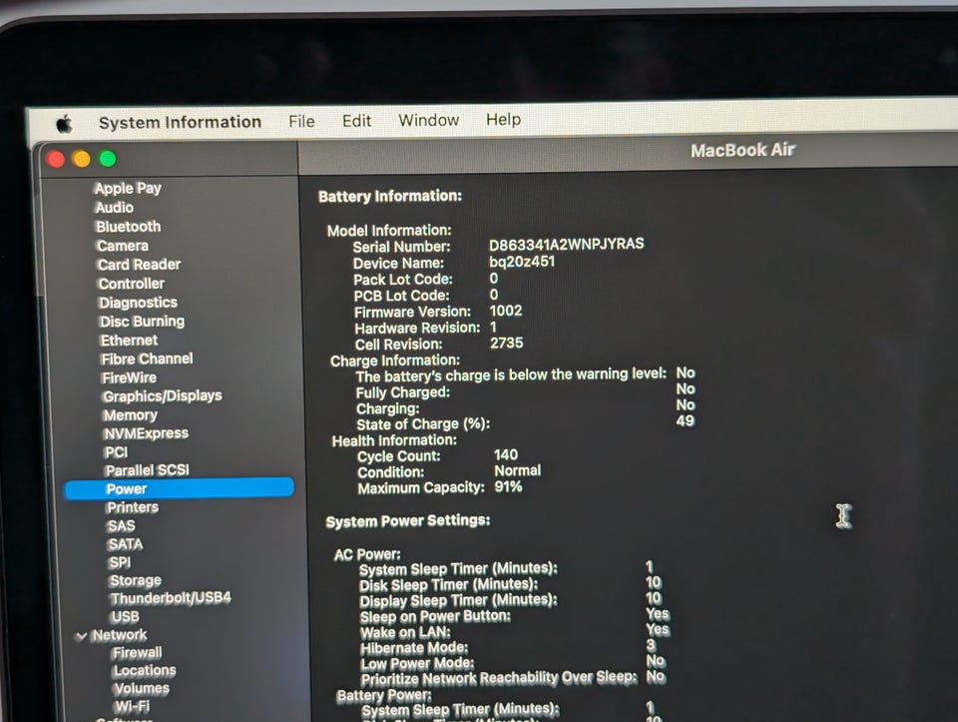Viewport: 958px width, 722px height.
Task: Click Maximum Capacity value 91%
Action: 508,486
